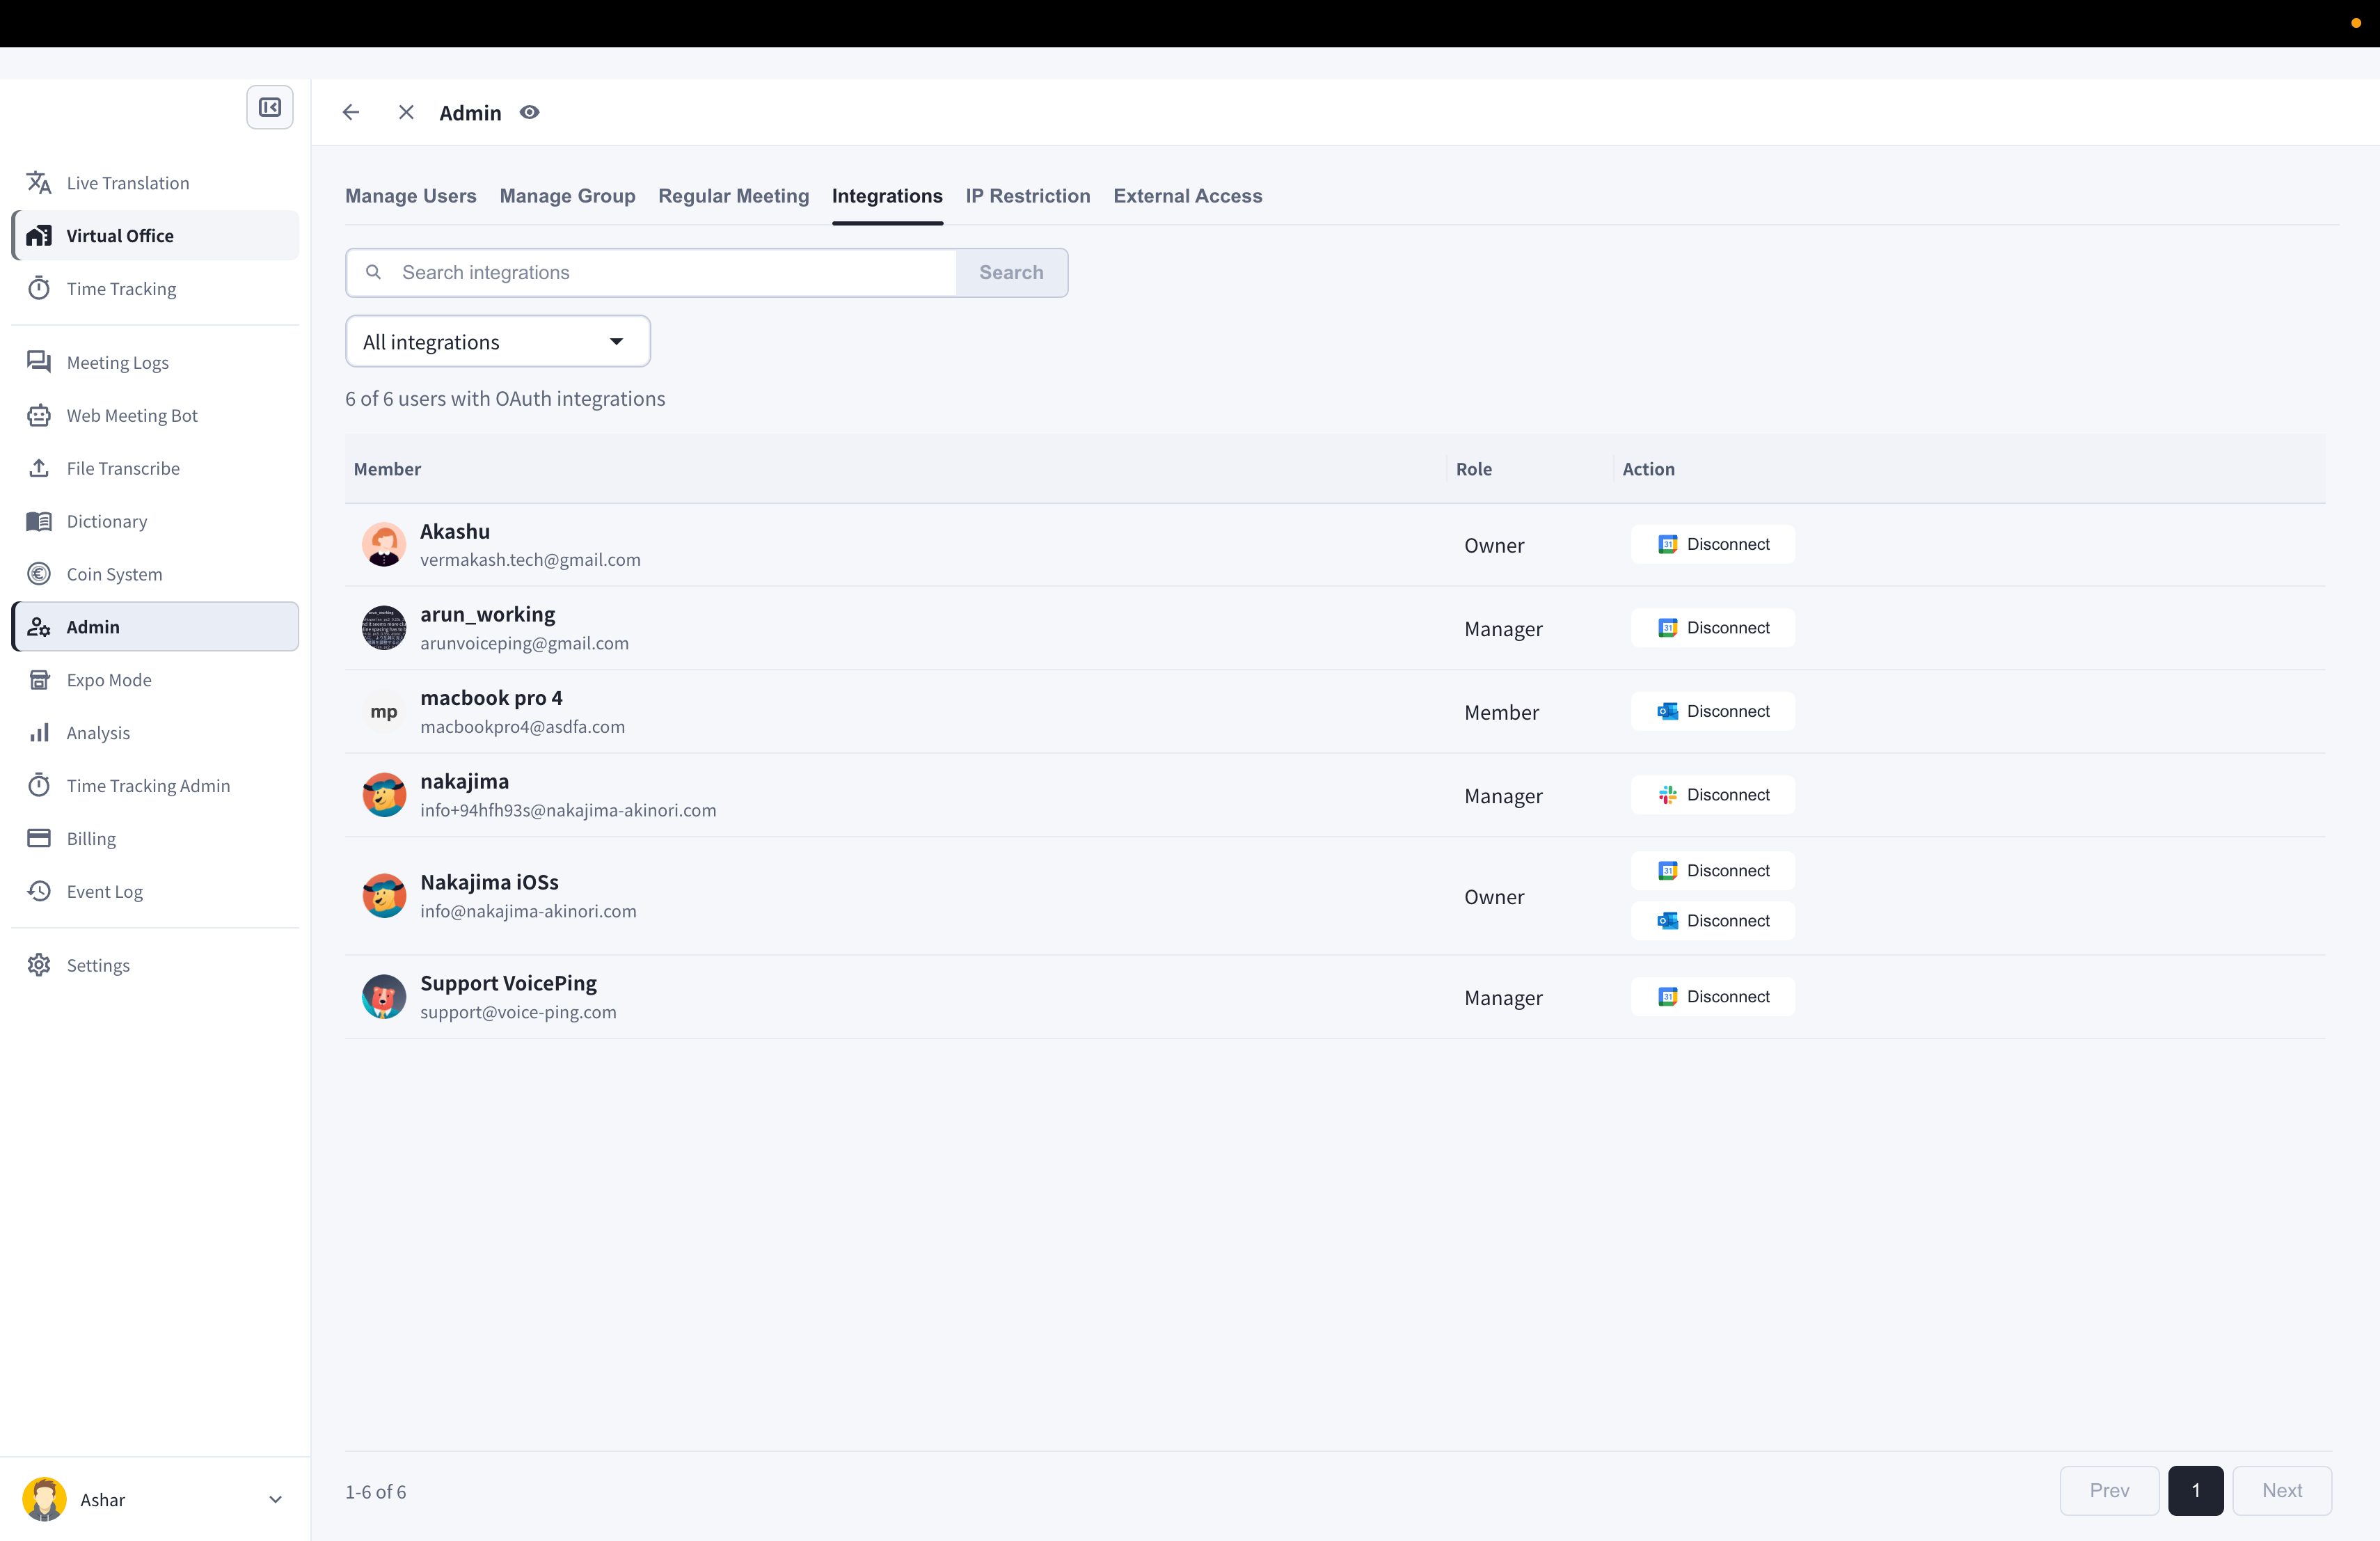Open Dictionary book icon
The height and width of the screenshot is (1541, 2380).
39,521
